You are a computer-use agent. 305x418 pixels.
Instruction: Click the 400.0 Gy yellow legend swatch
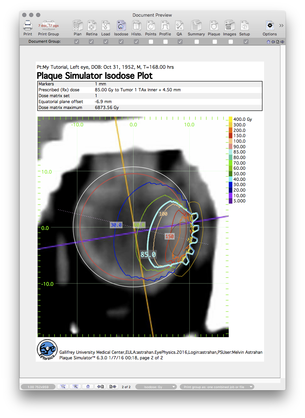231,119
